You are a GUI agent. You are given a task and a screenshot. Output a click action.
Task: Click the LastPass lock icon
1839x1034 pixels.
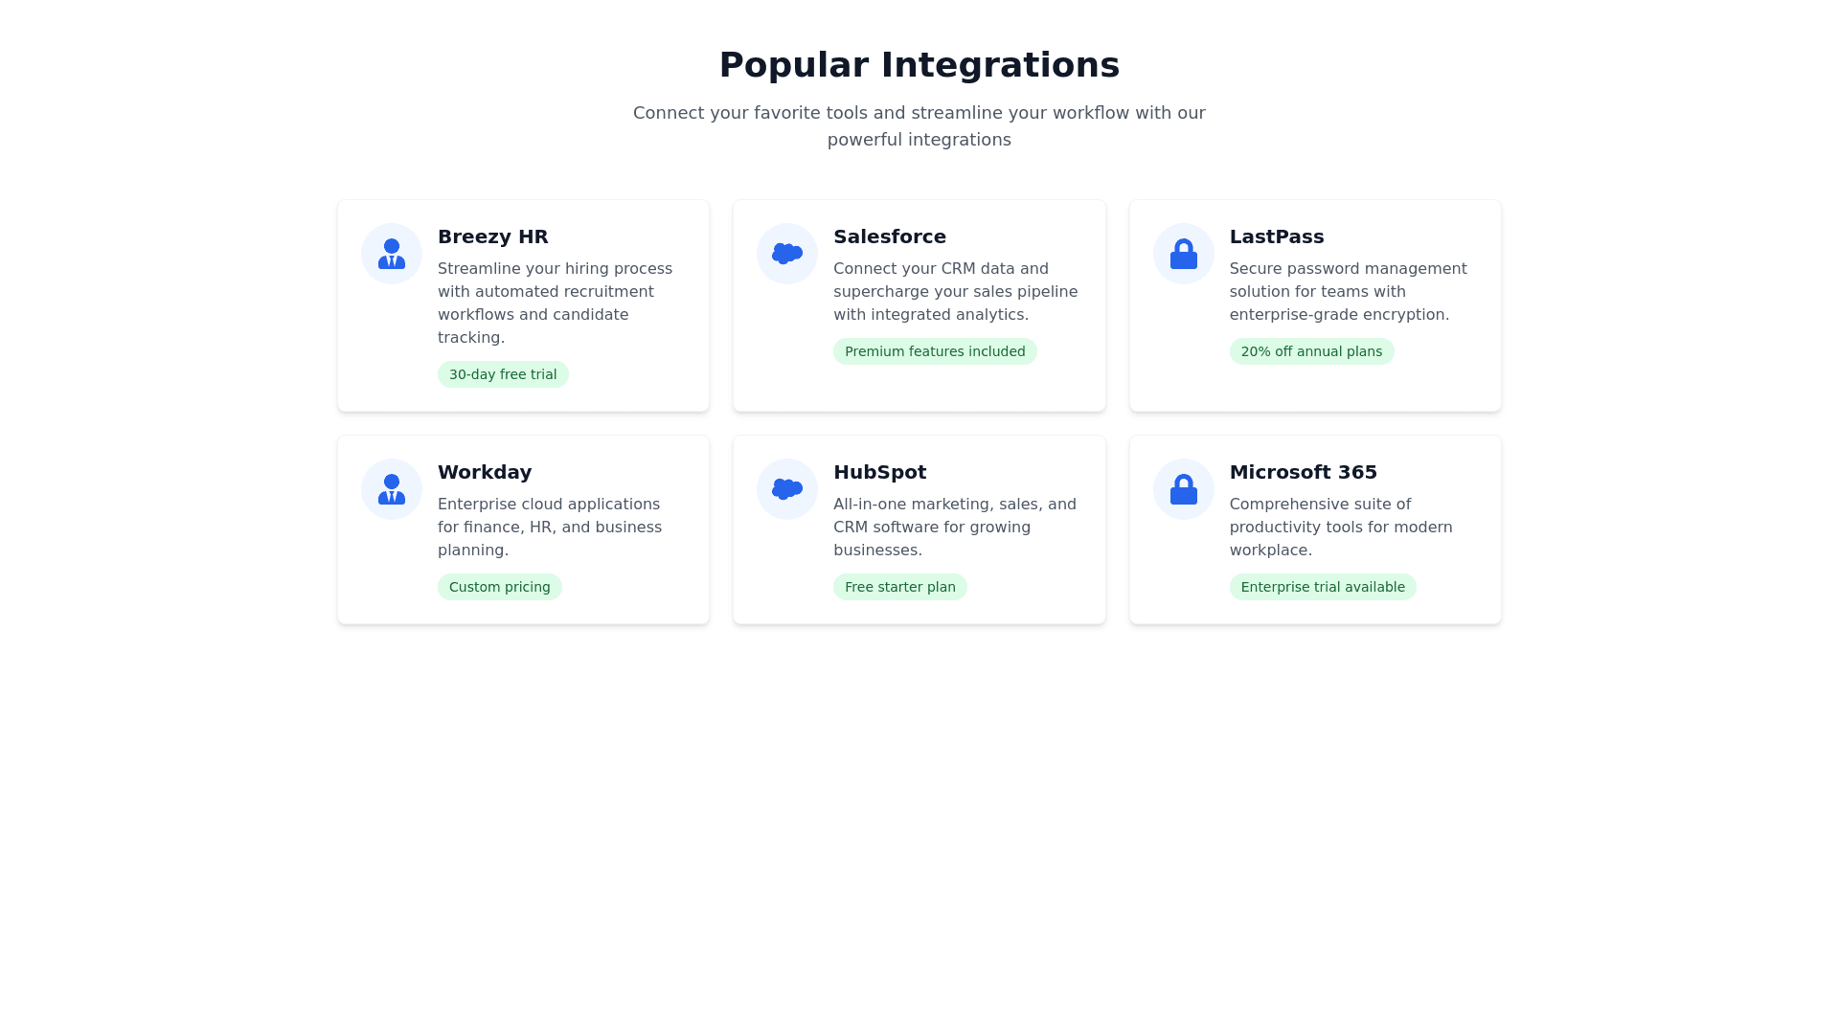(x=1183, y=254)
